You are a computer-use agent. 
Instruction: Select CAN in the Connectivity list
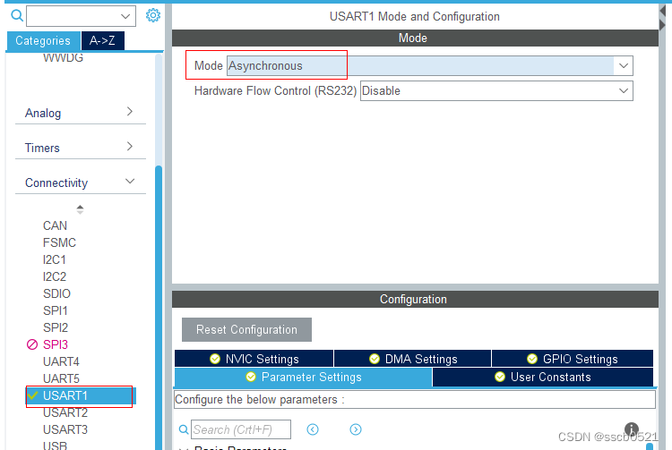coord(55,225)
